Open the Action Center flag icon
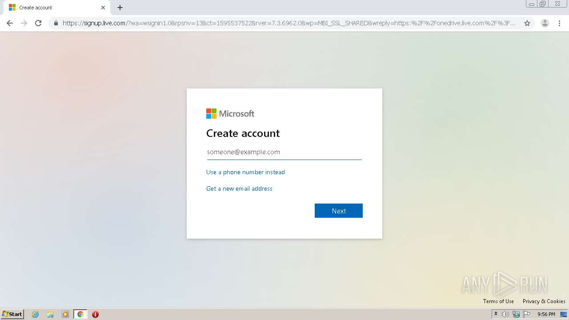 527,314
